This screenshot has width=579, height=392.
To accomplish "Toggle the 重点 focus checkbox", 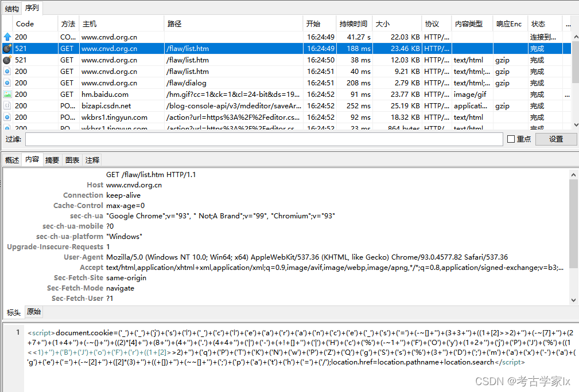I will tap(511, 139).
